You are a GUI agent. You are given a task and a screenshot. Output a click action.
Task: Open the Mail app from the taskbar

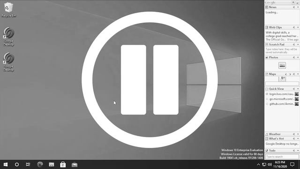point(75,164)
